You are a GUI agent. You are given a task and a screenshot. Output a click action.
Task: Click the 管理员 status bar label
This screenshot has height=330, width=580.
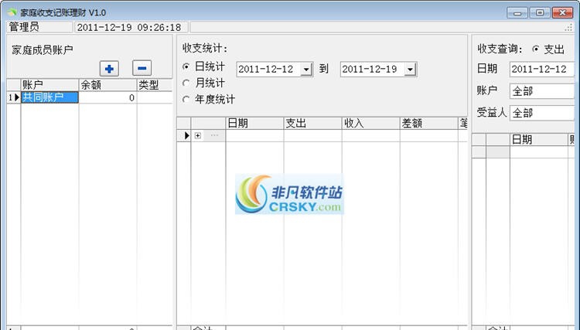pos(39,27)
